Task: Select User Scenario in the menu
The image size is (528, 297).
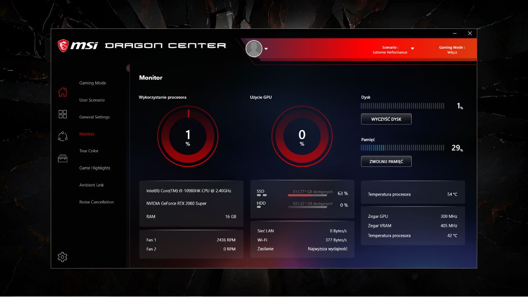Action: (x=92, y=100)
